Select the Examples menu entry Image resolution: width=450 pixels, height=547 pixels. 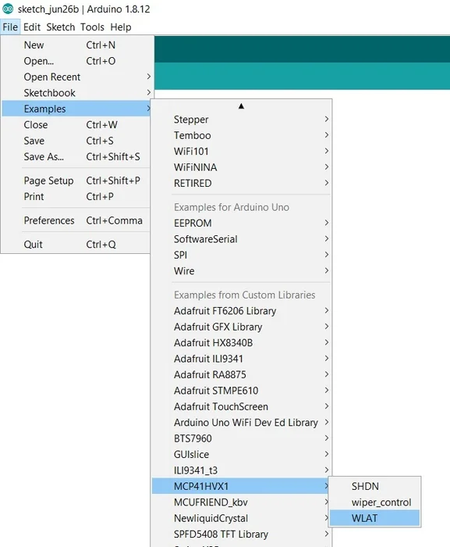coord(77,109)
